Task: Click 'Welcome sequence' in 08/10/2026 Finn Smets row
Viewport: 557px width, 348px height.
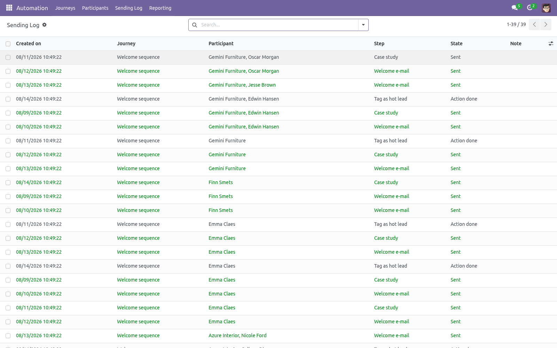Action: (138, 210)
